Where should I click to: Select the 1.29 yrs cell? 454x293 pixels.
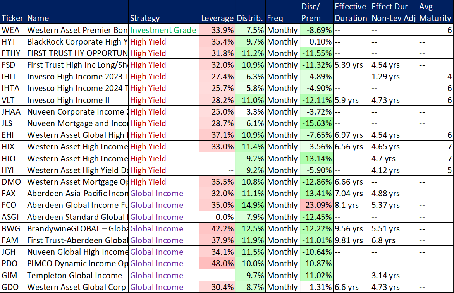tap(394, 77)
